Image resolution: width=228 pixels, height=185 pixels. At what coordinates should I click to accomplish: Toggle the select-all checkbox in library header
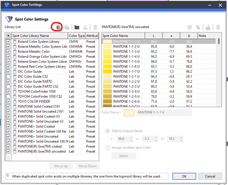click(x=8, y=36)
